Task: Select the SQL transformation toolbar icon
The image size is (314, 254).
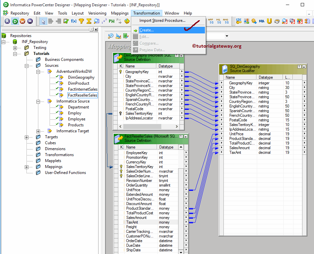Action: [x=261, y=21]
